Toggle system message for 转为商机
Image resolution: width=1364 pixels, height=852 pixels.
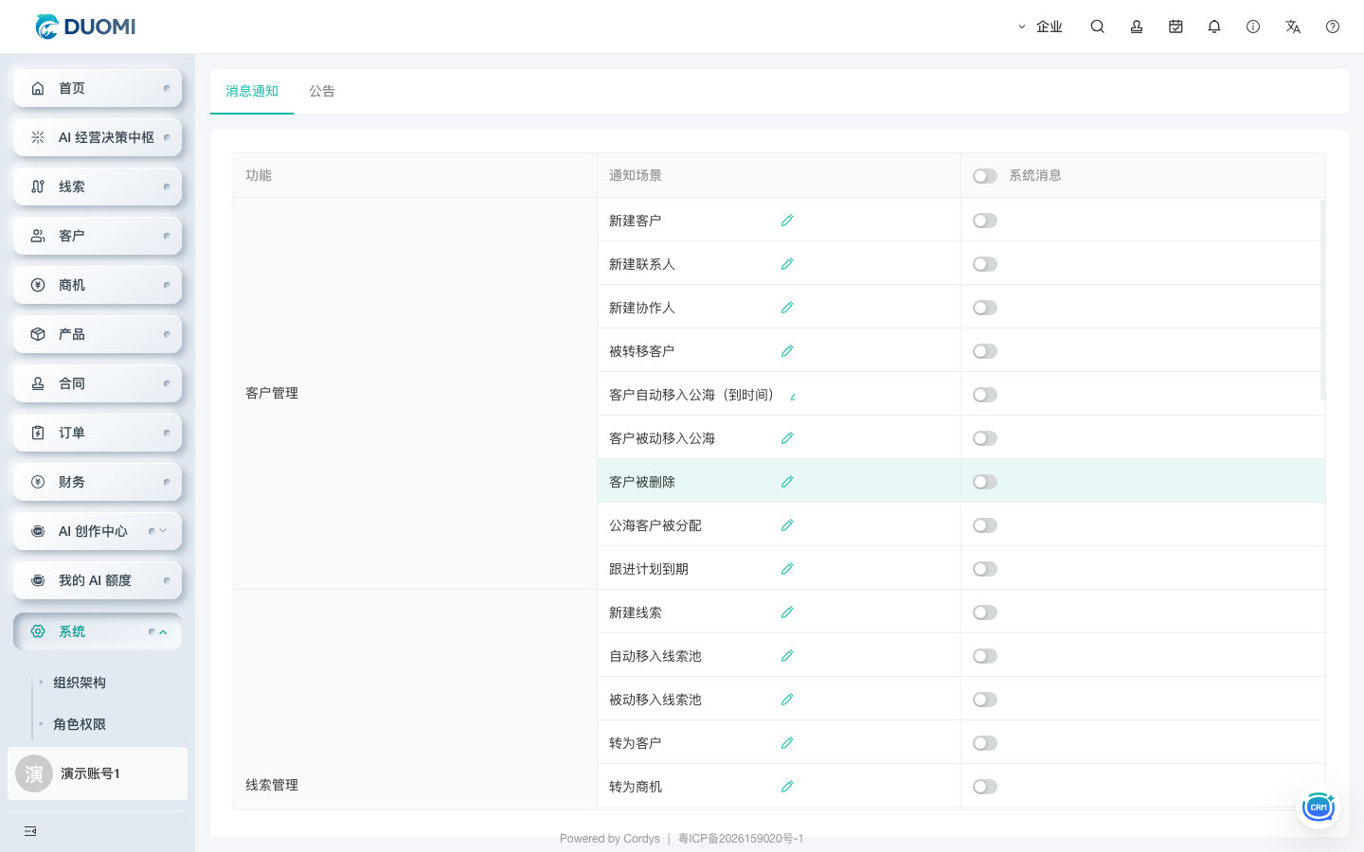coord(985,787)
